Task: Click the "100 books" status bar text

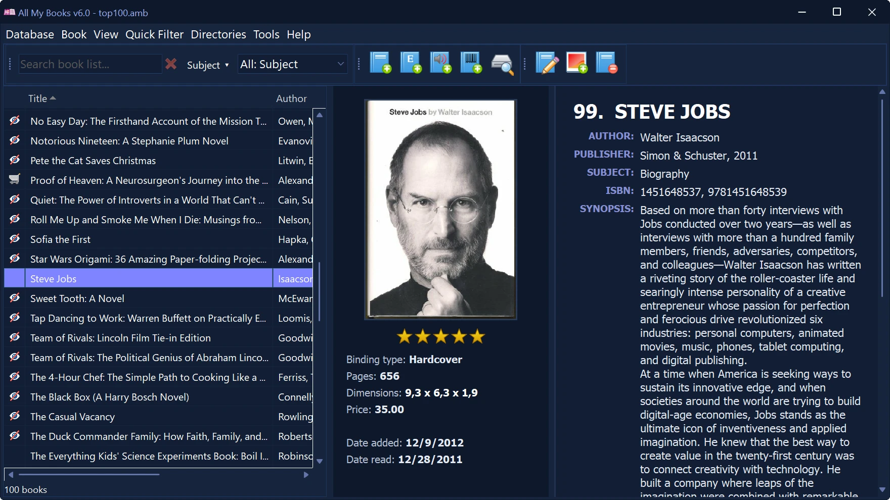Action: point(26,489)
